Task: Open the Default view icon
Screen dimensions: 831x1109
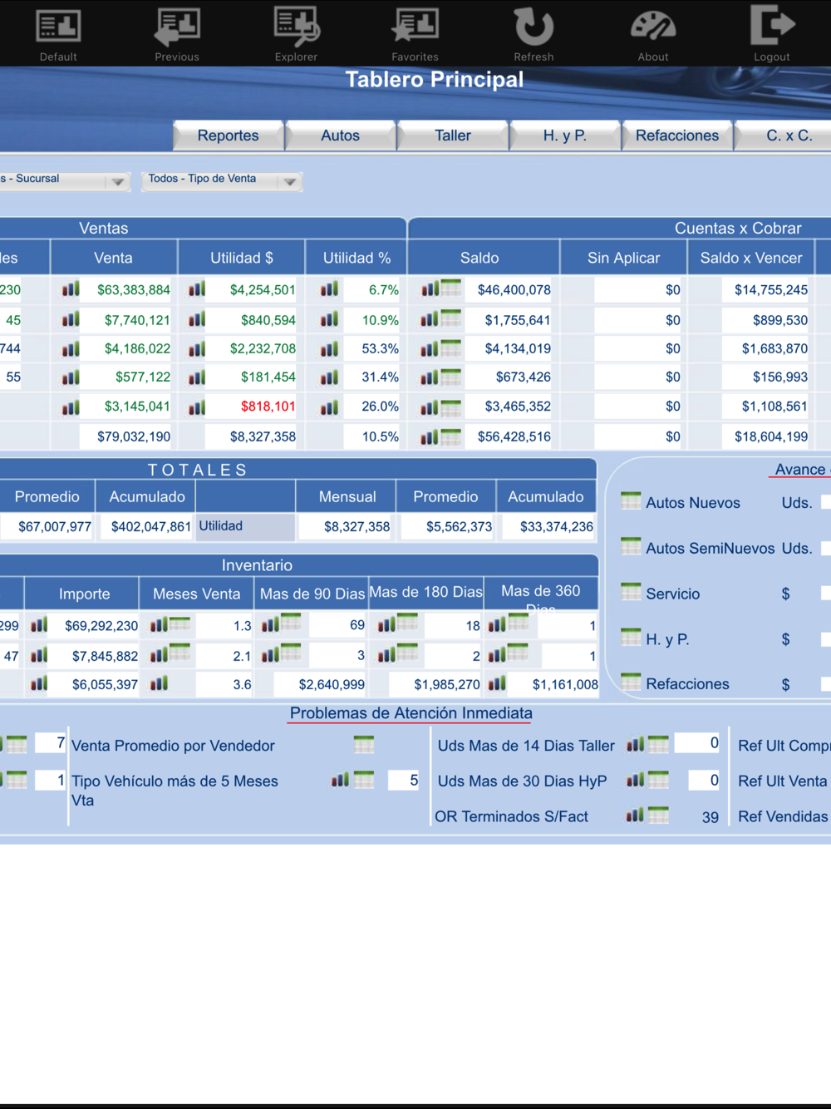Action: pyautogui.click(x=58, y=33)
